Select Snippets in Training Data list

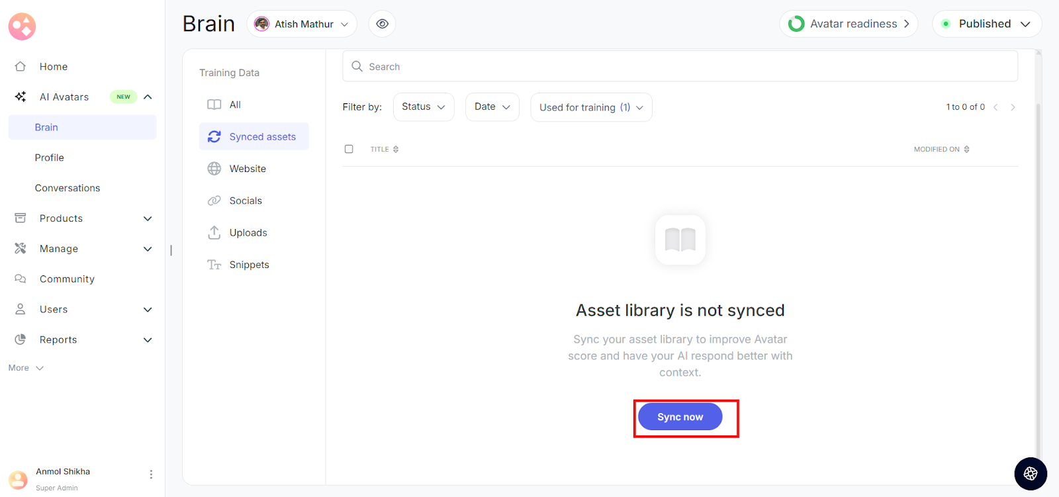coord(249,265)
